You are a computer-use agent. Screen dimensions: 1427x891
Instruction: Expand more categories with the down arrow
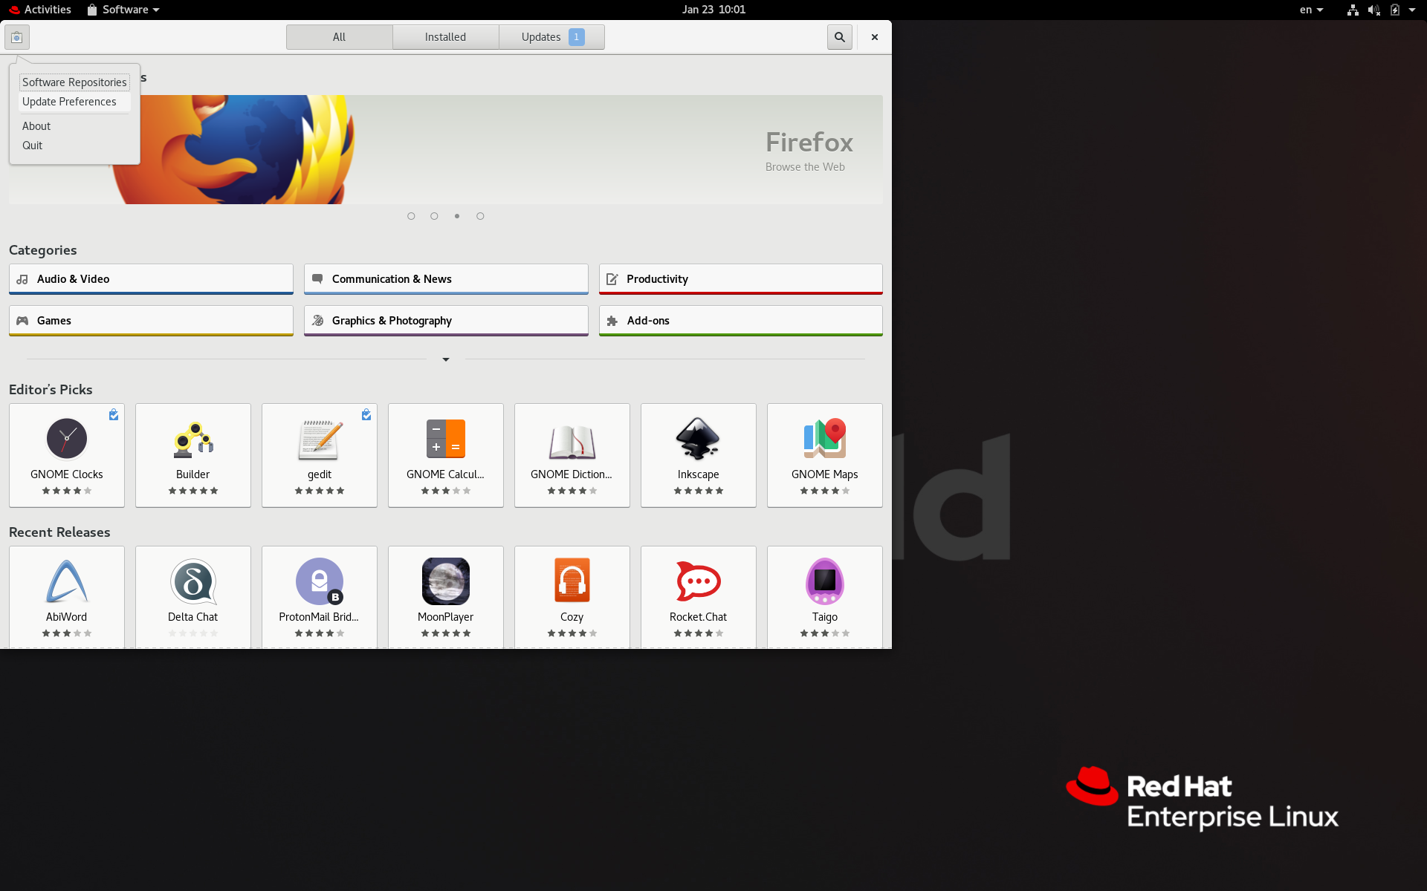[446, 359]
